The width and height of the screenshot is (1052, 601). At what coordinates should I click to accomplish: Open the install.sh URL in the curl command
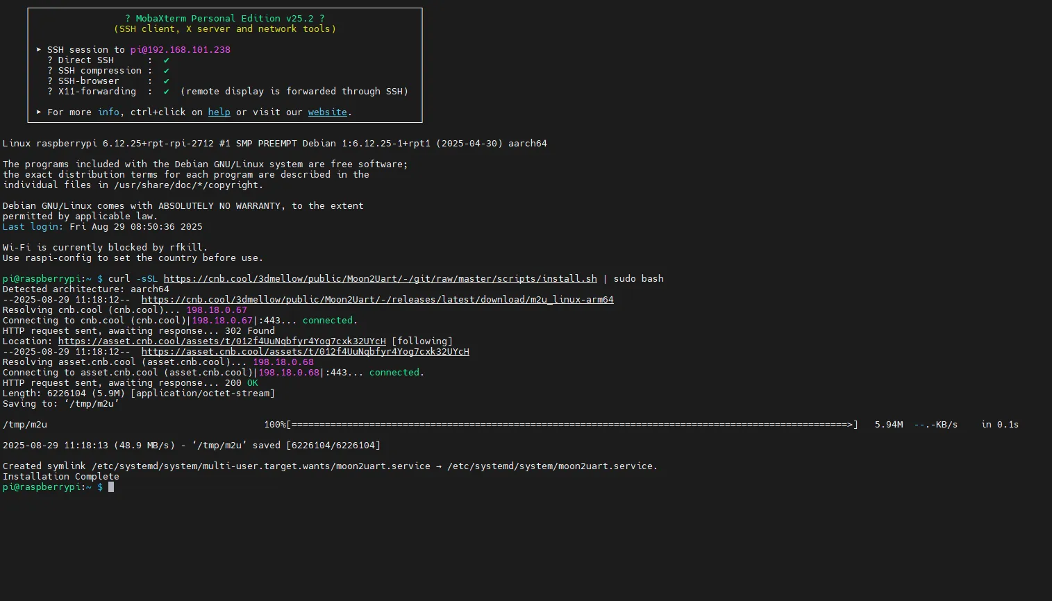pos(380,279)
